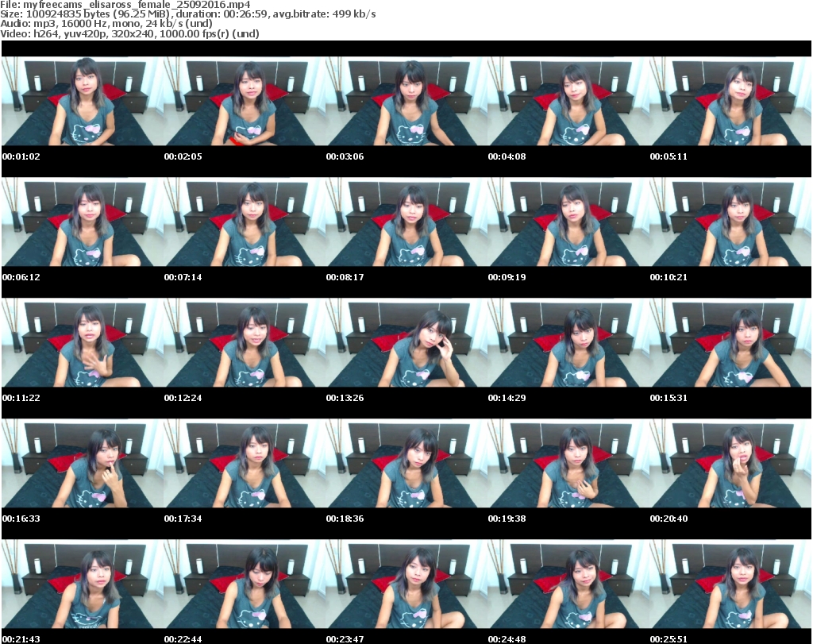Choose the preview above timestamp 00:16:33
The width and height of the screenshot is (813, 644).
(83, 464)
